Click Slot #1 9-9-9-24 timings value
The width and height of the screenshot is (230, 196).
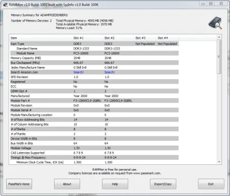[x=80, y=158]
